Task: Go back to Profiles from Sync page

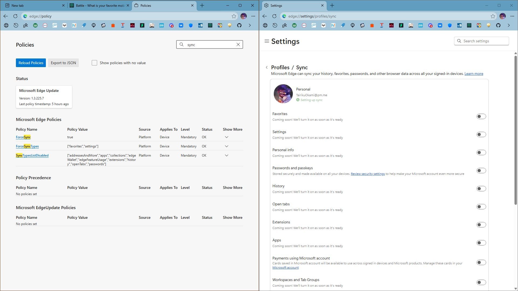Action: click(x=267, y=67)
